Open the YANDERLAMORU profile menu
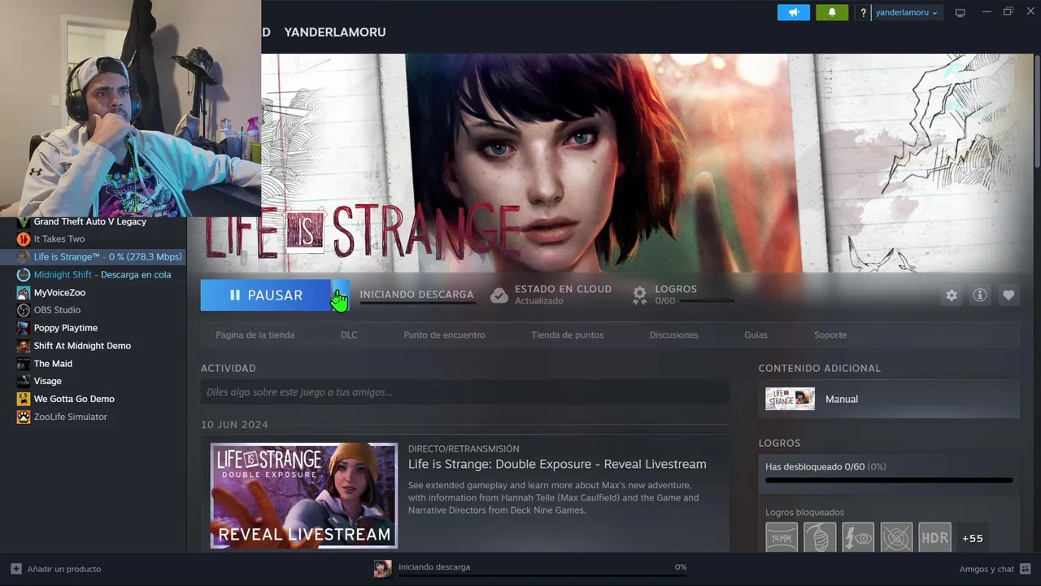Screen dimensions: 1041x586 pos(335,32)
